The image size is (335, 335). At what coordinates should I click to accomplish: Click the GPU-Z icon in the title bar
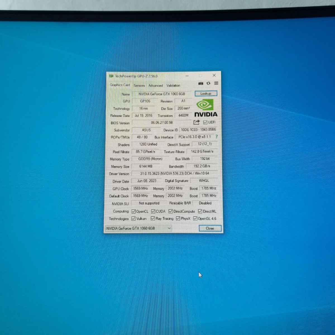point(111,76)
